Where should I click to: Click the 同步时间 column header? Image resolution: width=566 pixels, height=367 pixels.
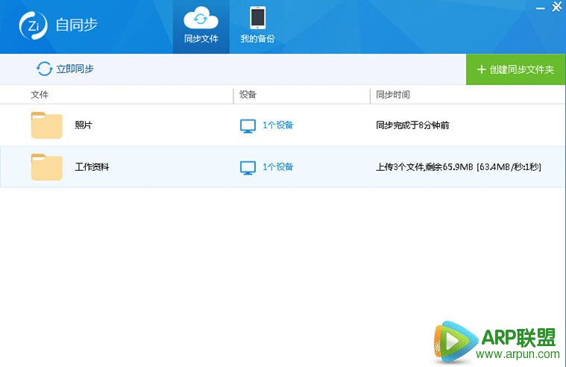coord(393,95)
